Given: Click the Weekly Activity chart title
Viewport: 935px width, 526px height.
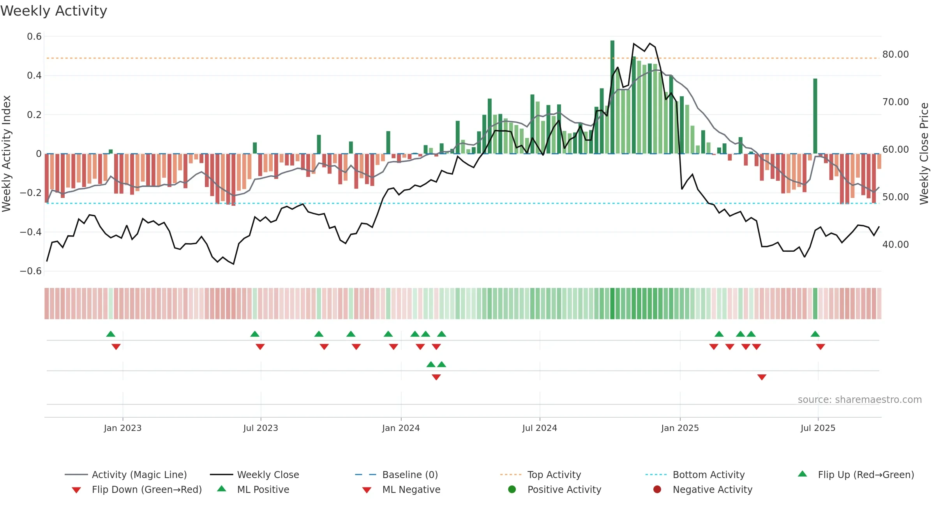Looking at the screenshot, I should pyautogui.click(x=54, y=11).
